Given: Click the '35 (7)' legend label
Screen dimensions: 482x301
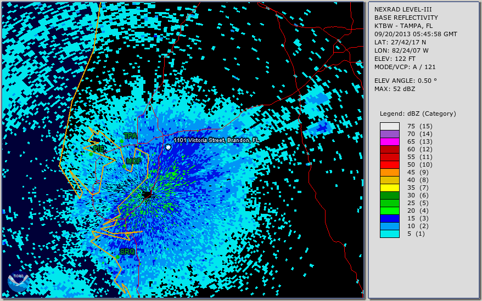Looking at the screenshot, I should pos(418,188).
